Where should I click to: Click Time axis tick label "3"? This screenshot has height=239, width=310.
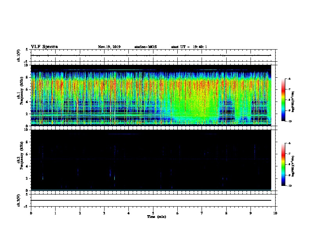[x=104, y=213]
